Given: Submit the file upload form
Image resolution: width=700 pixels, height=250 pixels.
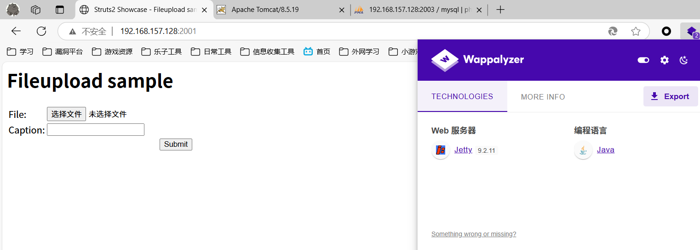Looking at the screenshot, I should (176, 144).
